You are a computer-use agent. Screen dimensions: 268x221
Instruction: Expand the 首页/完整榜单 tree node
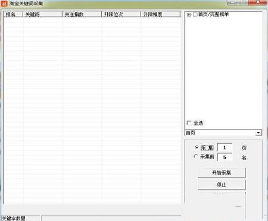pos(189,15)
